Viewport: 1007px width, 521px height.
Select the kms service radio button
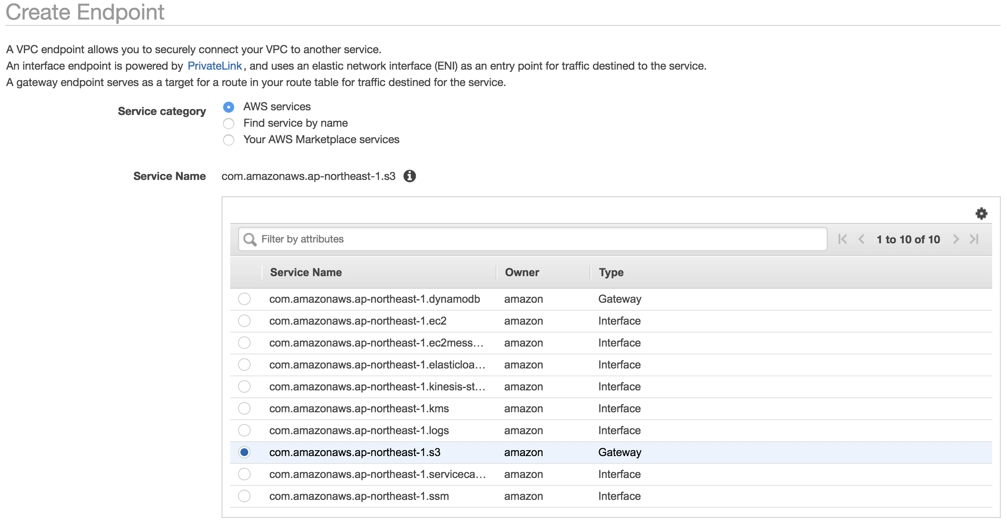tap(244, 408)
